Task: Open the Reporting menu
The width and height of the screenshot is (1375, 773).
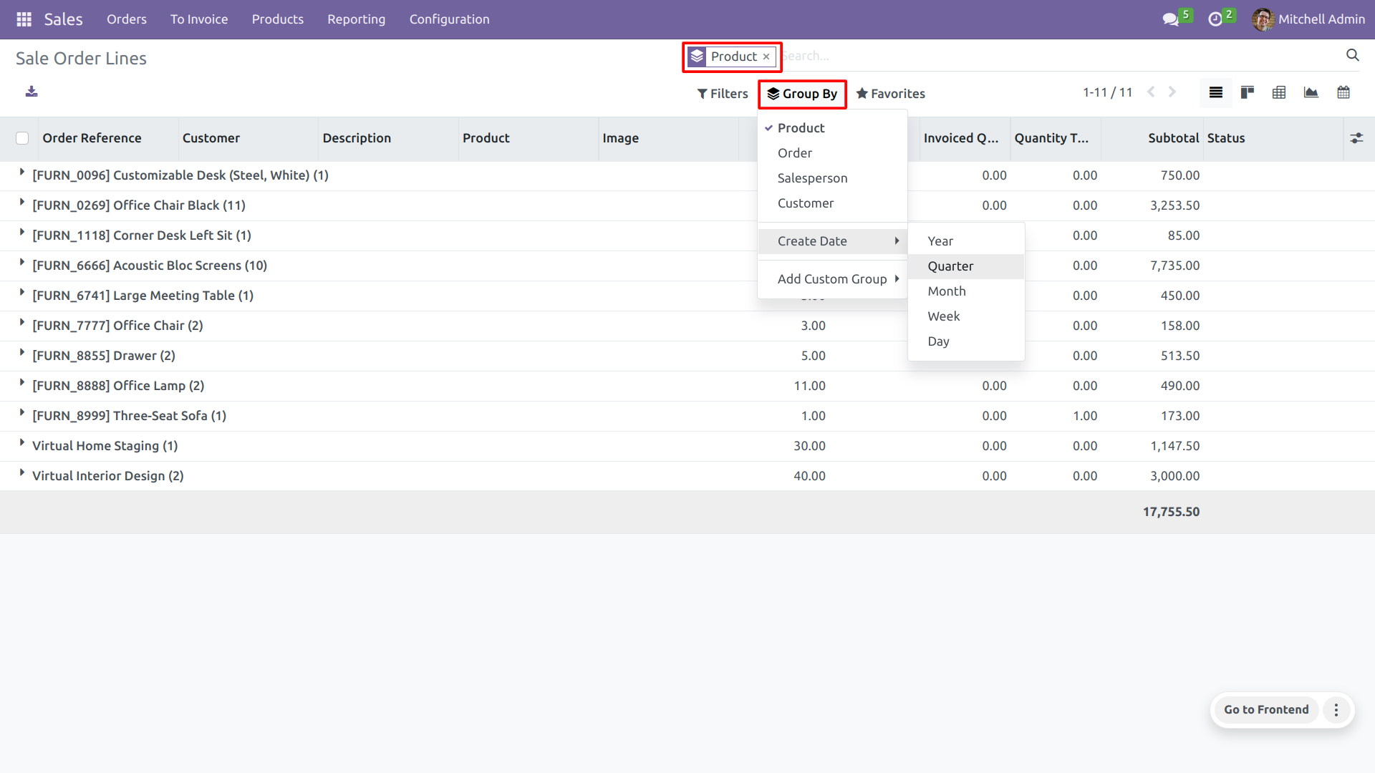Action: [x=356, y=19]
